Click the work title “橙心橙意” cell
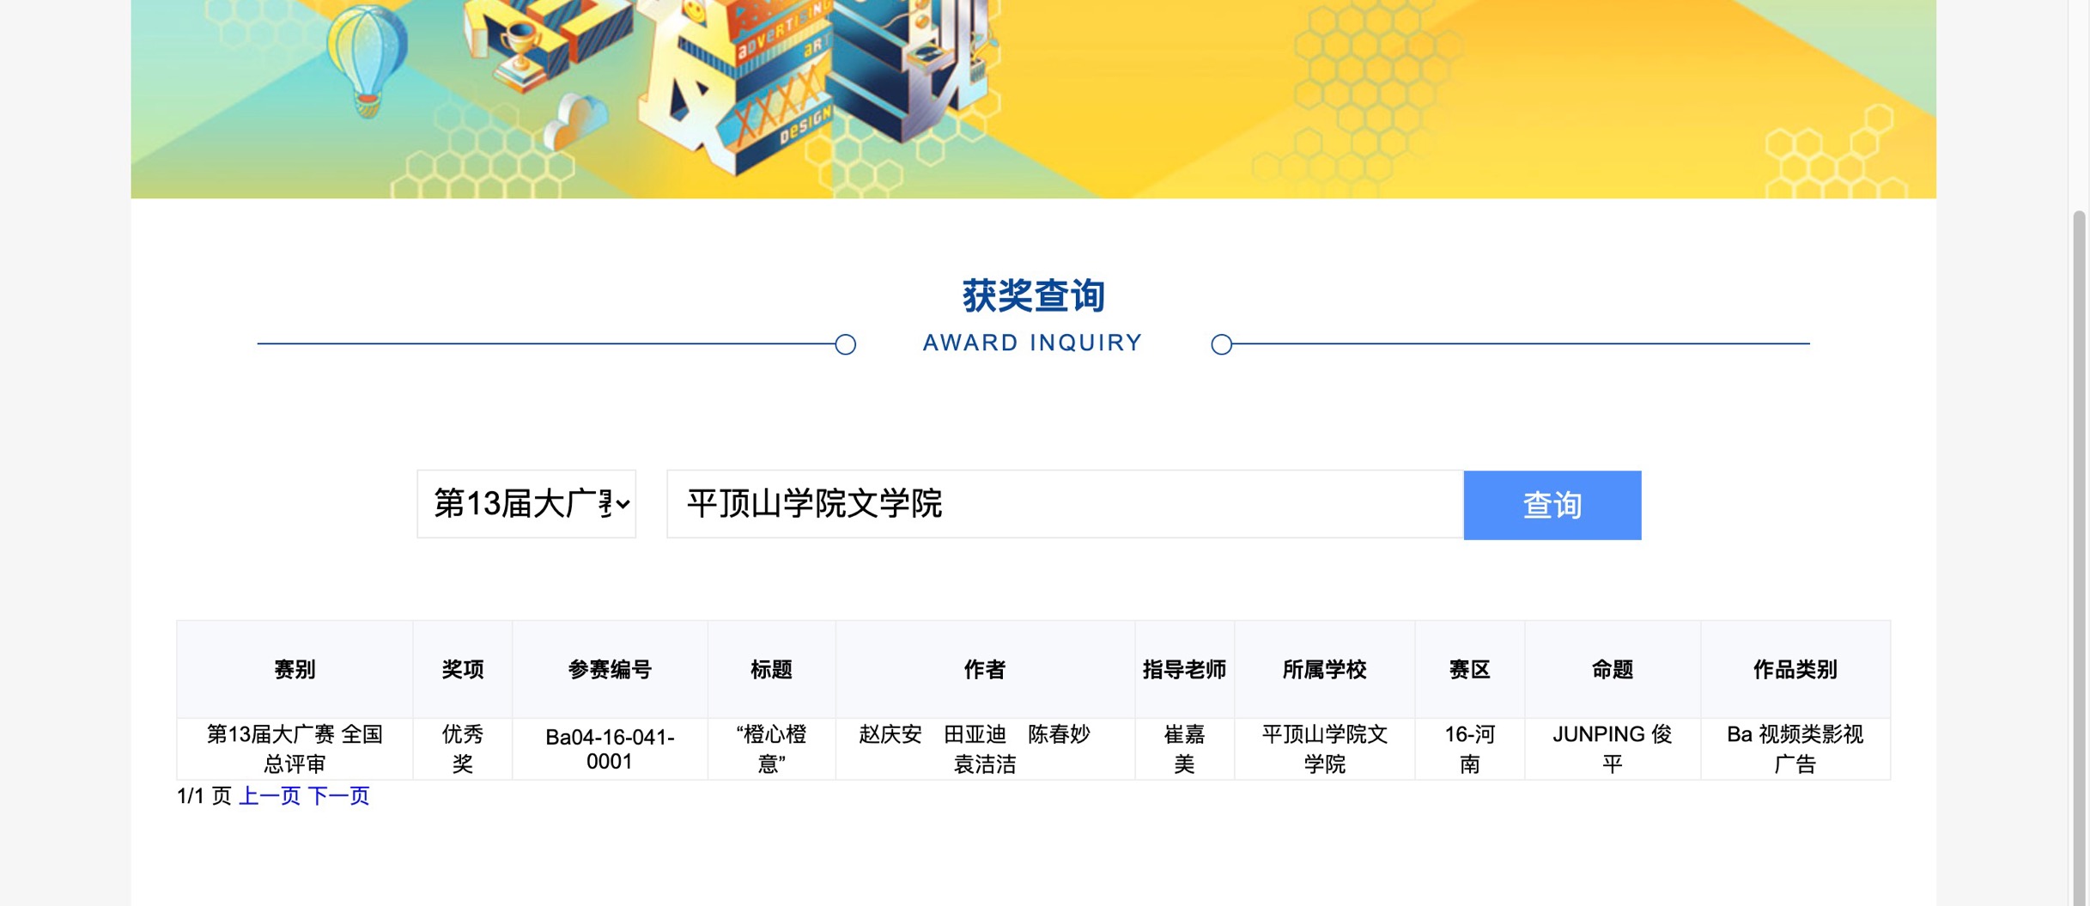 pos(771,749)
